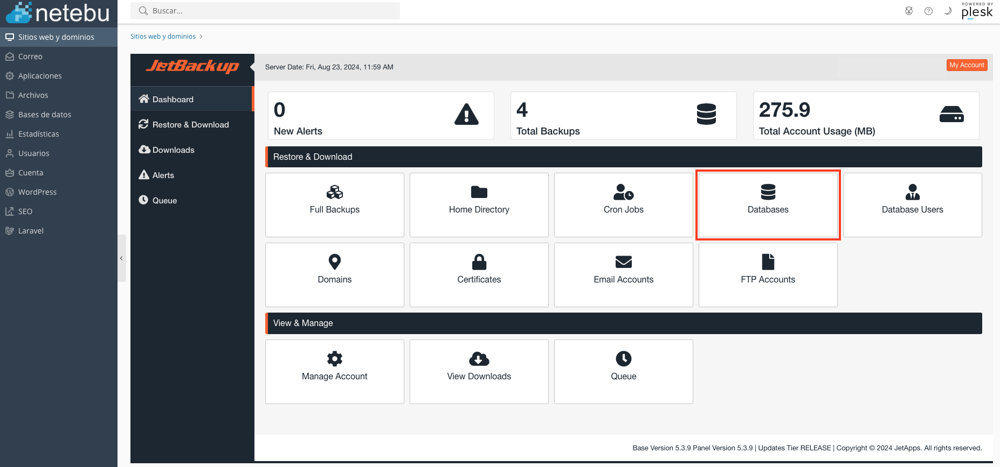Image resolution: width=1000 pixels, height=467 pixels.
Task: Open Home Directory restore tile
Action: 479,205
